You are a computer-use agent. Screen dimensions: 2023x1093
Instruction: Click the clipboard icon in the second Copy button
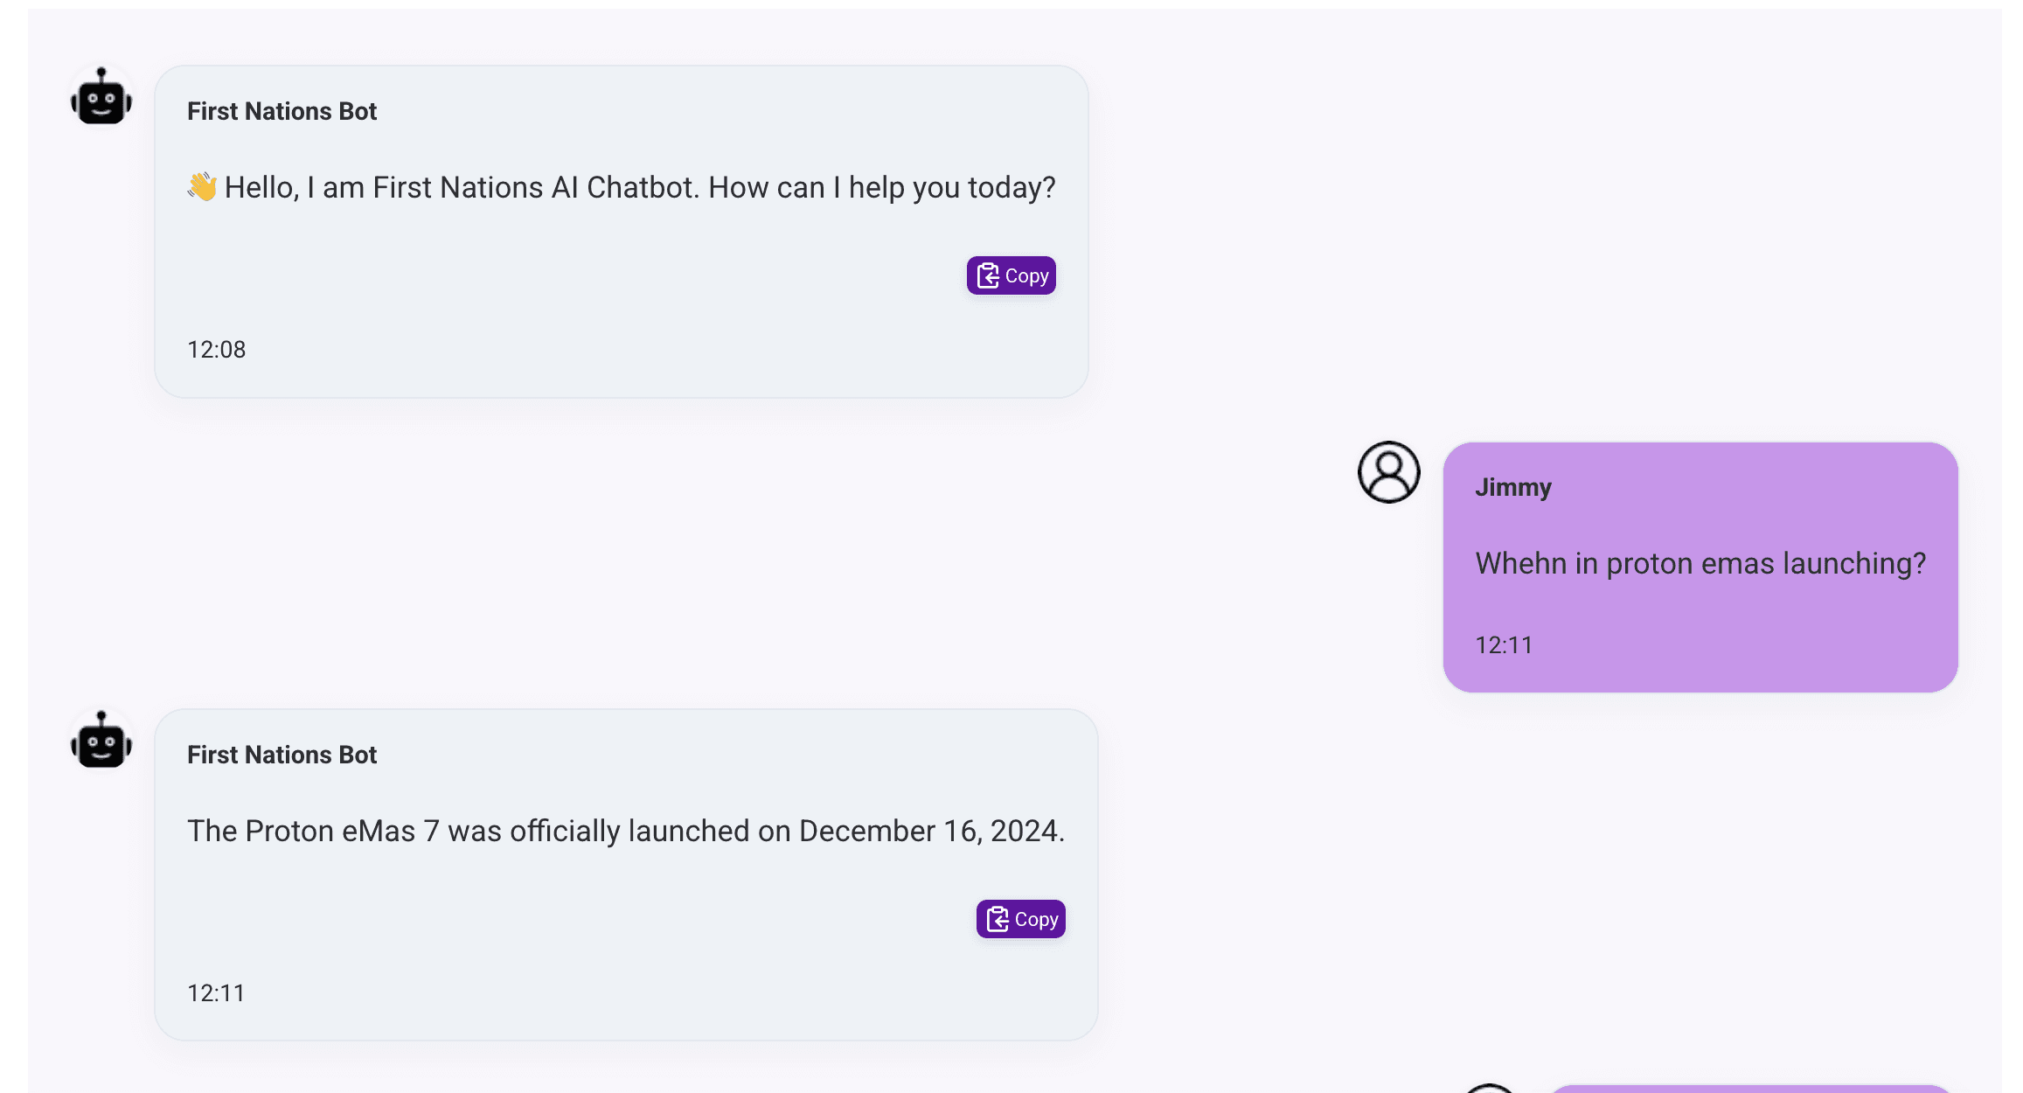[x=997, y=919]
